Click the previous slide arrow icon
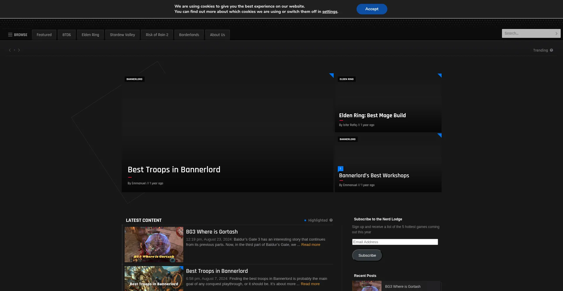This screenshot has width=563, height=291. coord(10,50)
